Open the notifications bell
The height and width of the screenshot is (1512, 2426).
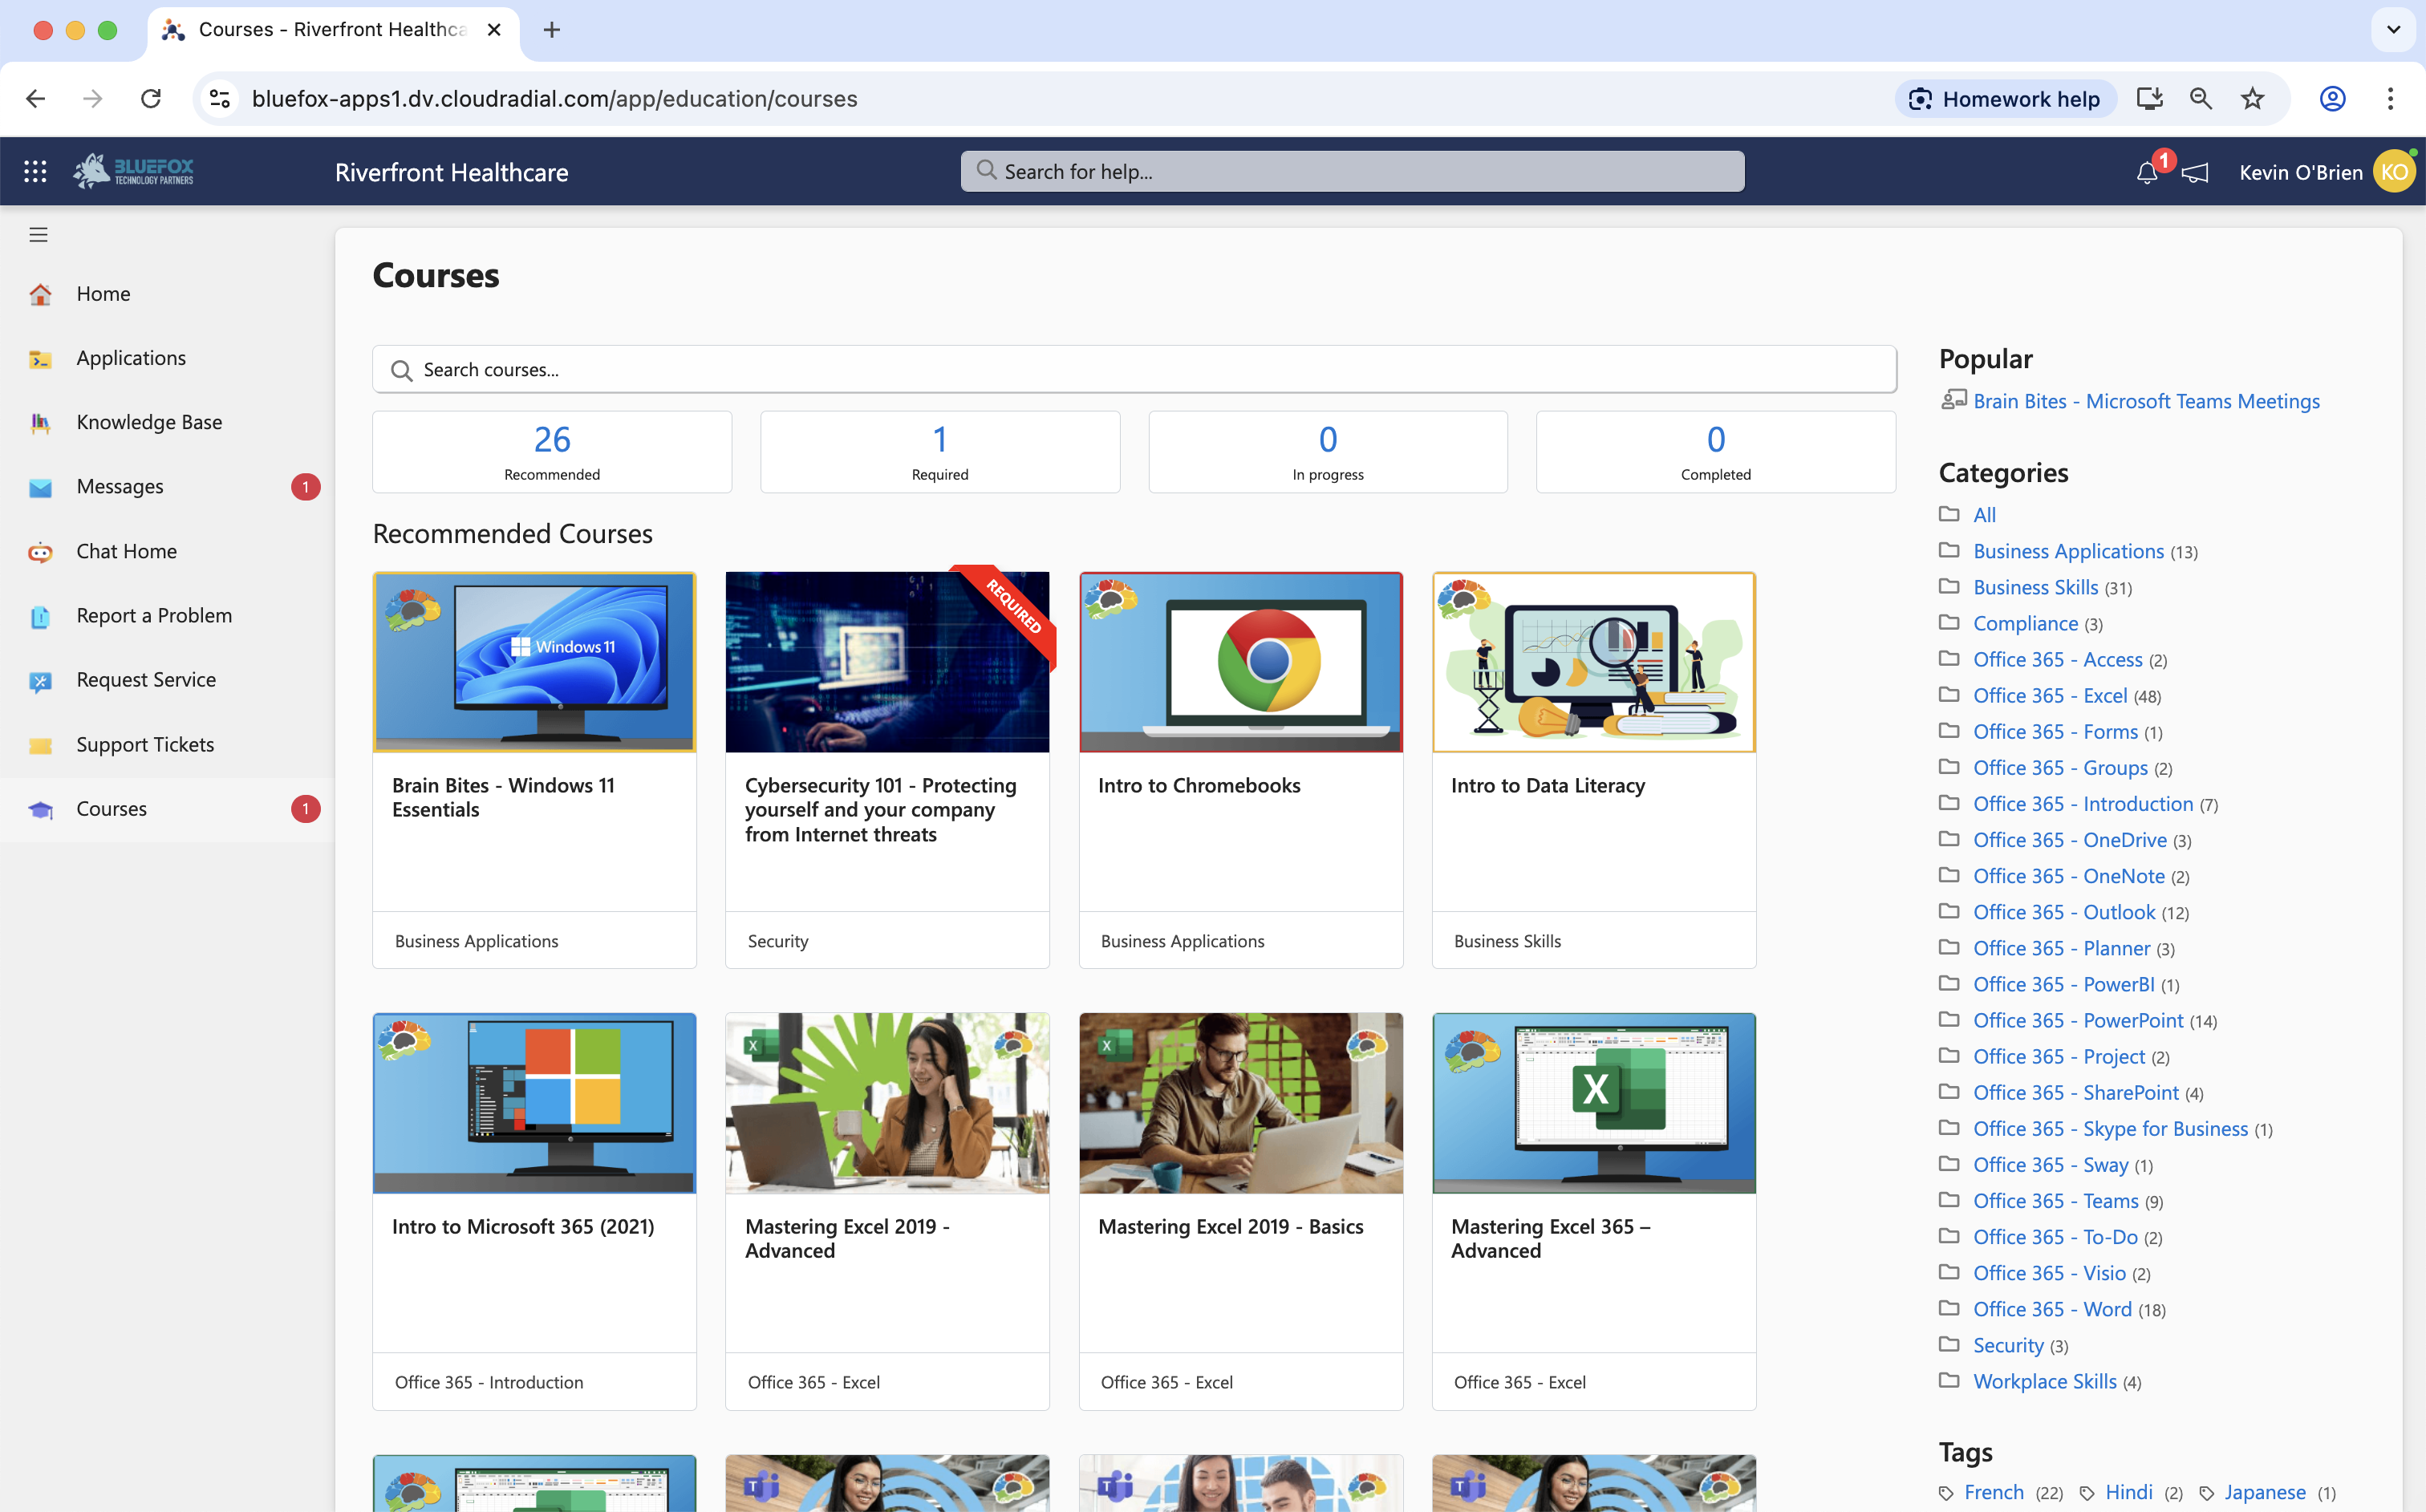point(2146,173)
